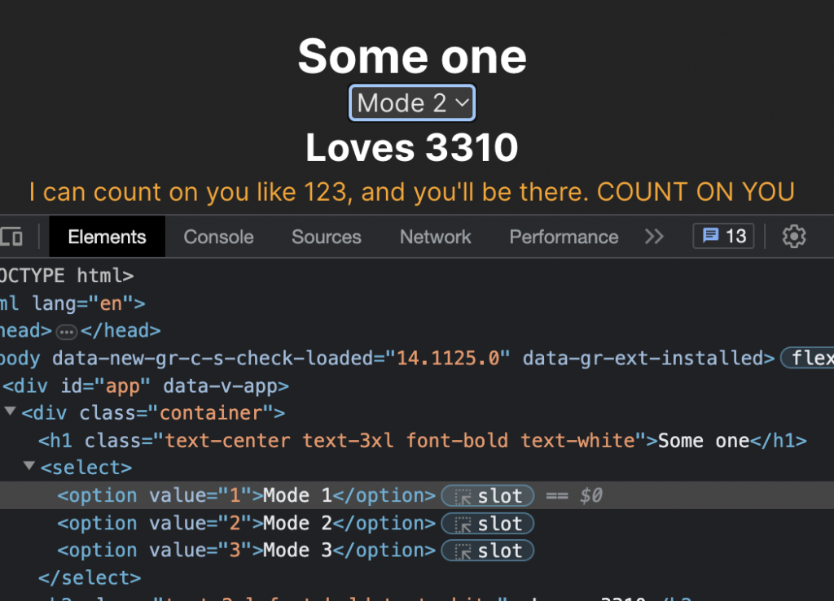Reveal slot for Mode 3 option

pyautogui.click(x=488, y=551)
